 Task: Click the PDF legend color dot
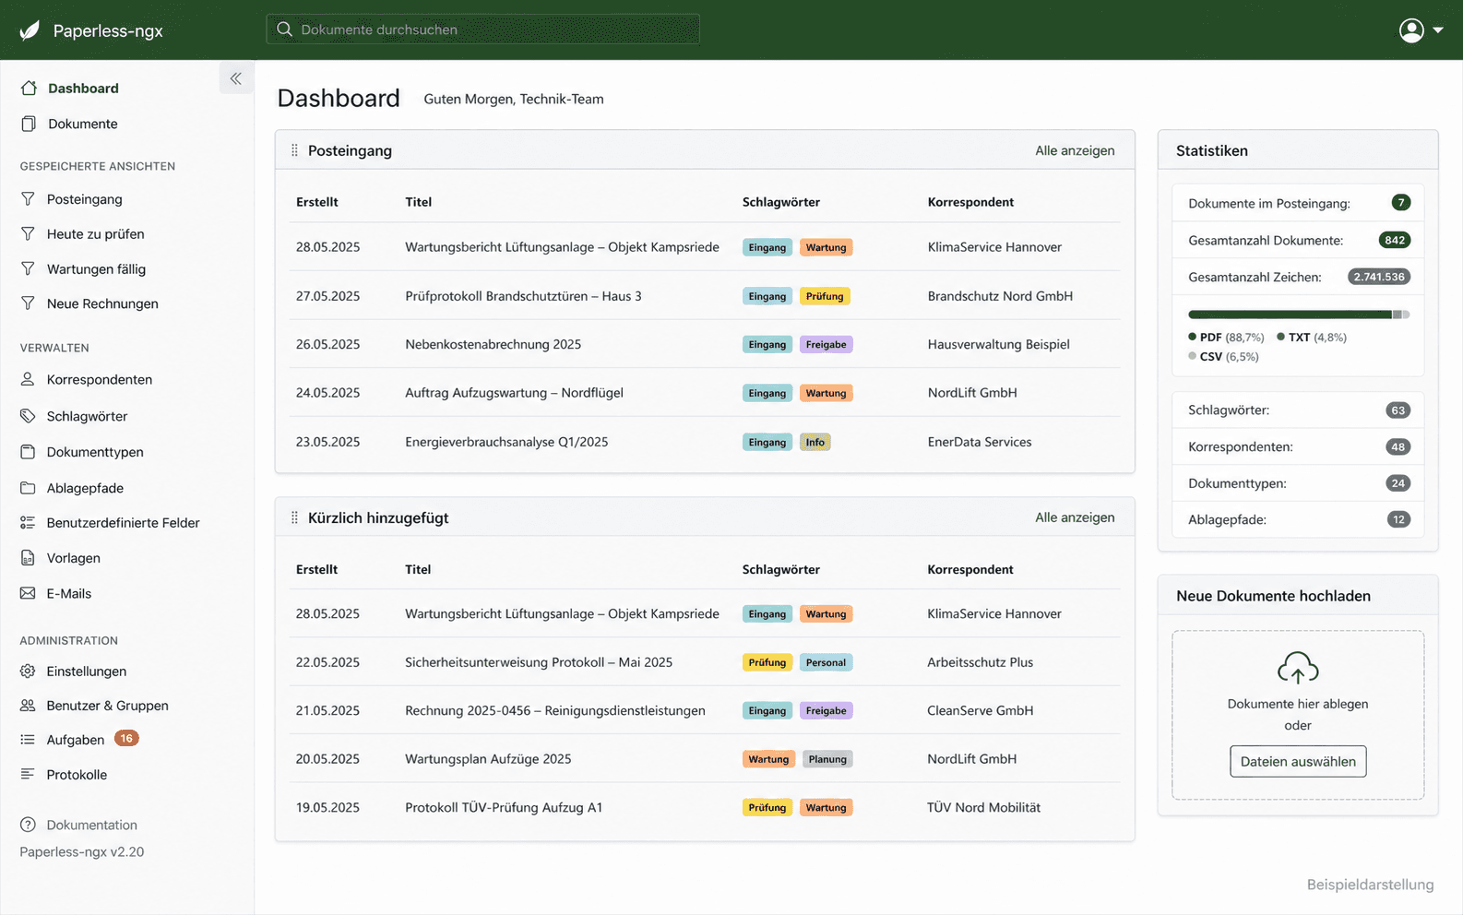(1193, 337)
